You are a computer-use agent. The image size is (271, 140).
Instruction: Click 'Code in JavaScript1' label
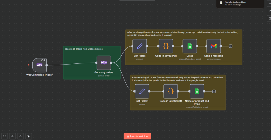tap(171, 101)
